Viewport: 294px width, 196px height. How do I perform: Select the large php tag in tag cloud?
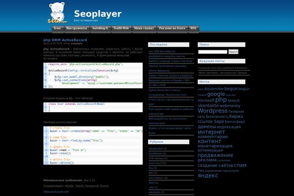point(221,100)
